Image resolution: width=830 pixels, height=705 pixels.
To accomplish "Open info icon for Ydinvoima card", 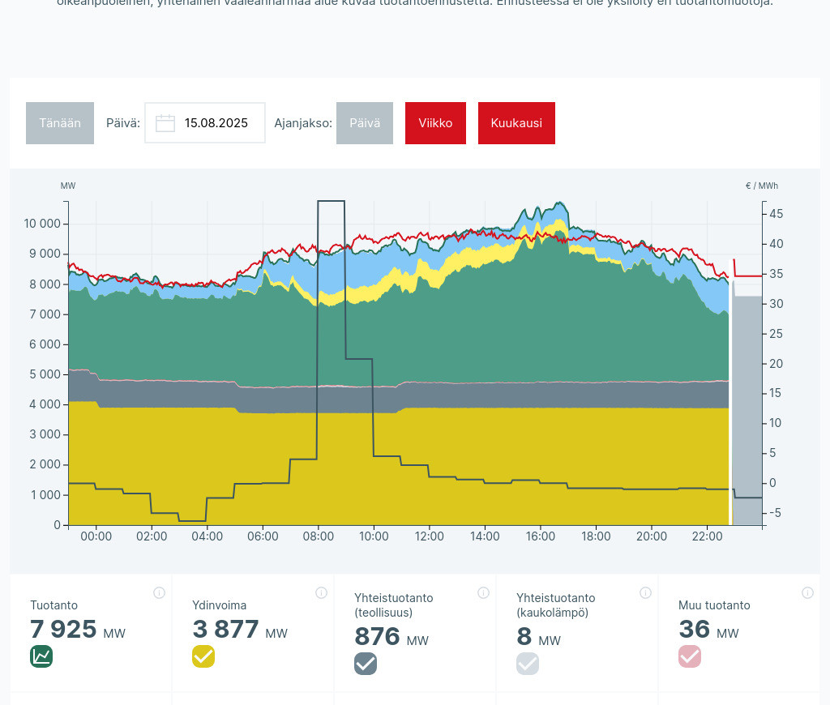I will [321, 593].
